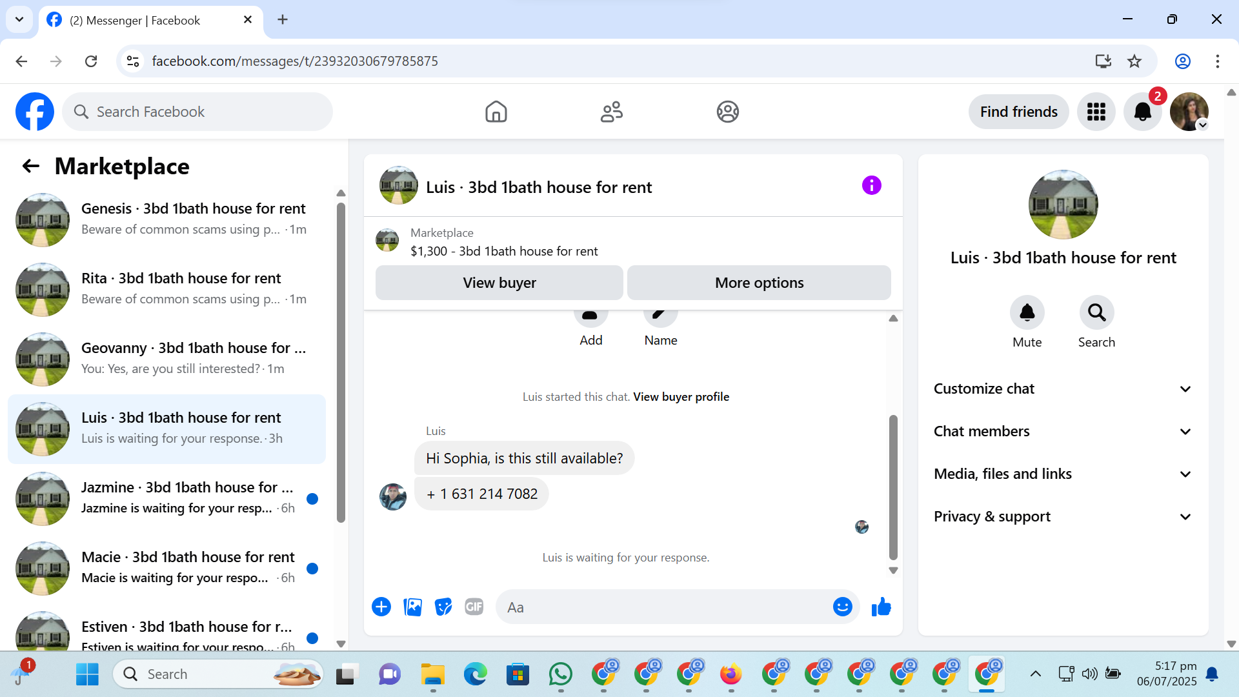Open the tab search dropdown arrow

[x=19, y=19]
